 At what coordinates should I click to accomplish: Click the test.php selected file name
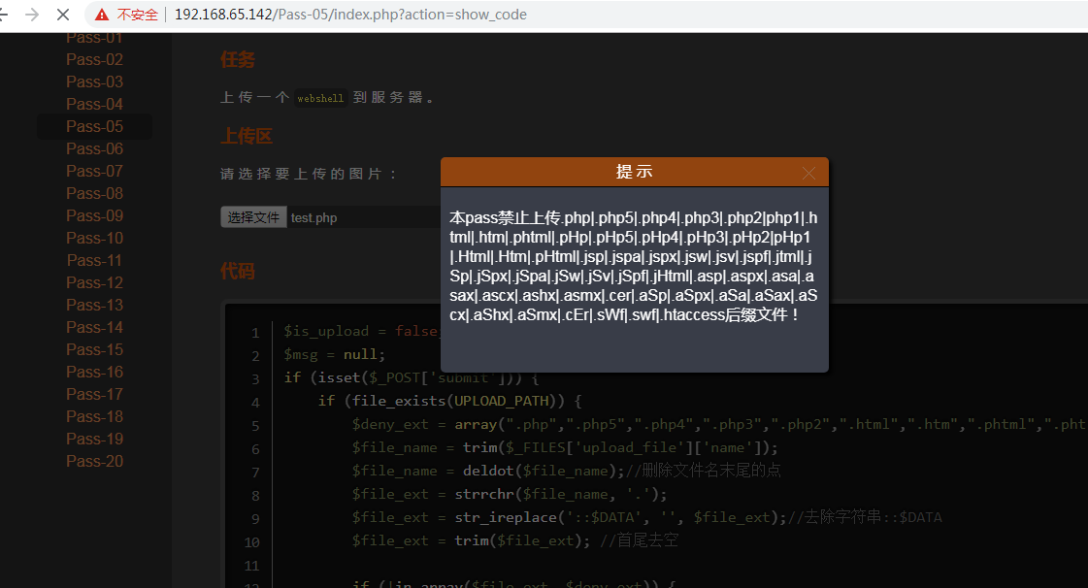coord(313,217)
